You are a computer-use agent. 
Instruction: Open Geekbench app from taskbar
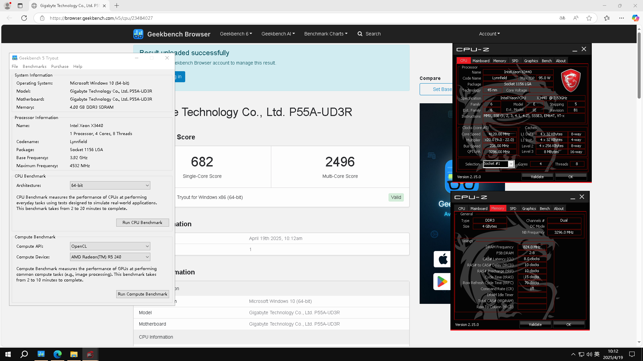tap(41, 354)
